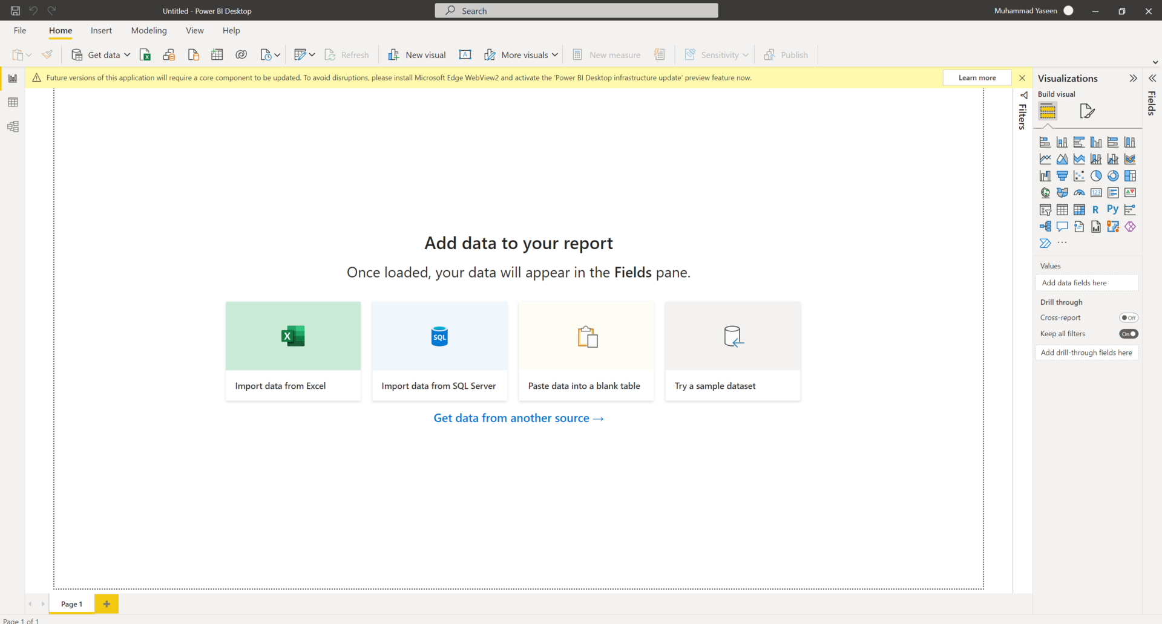Click the Search box in title bar

click(x=576, y=11)
